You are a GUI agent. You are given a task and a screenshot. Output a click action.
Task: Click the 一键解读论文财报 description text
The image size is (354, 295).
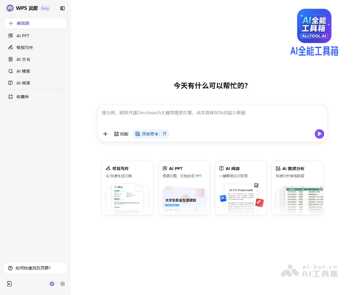[233, 176]
